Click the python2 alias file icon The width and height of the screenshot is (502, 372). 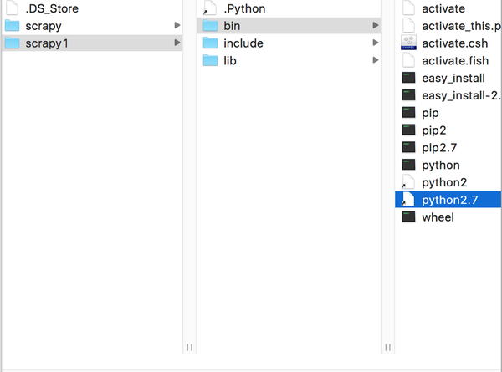pyautogui.click(x=408, y=182)
